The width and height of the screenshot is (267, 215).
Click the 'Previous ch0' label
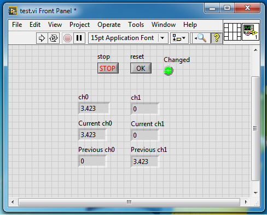96,150
